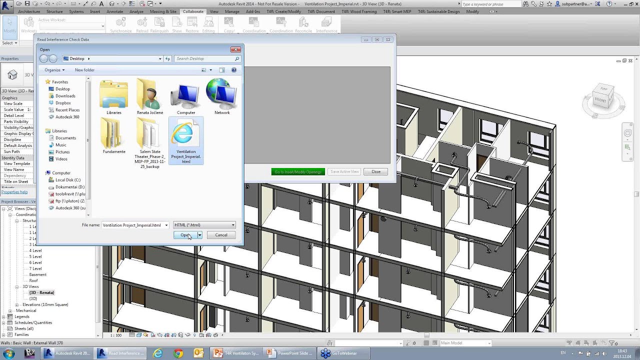Open the File name history dropdown arrow
The width and height of the screenshot is (640, 360).
(x=166, y=225)
